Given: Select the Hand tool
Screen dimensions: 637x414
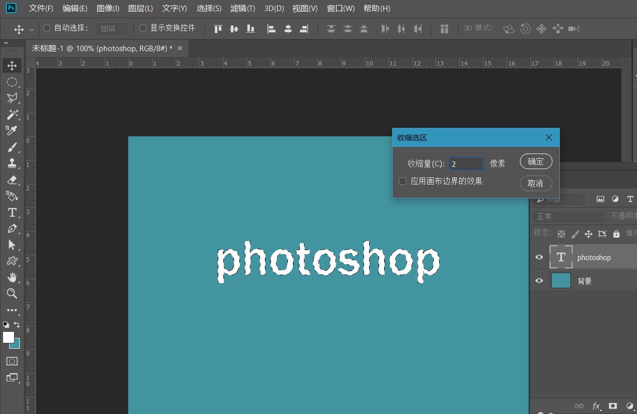Looking at the screenshot, I should point(12,277).
